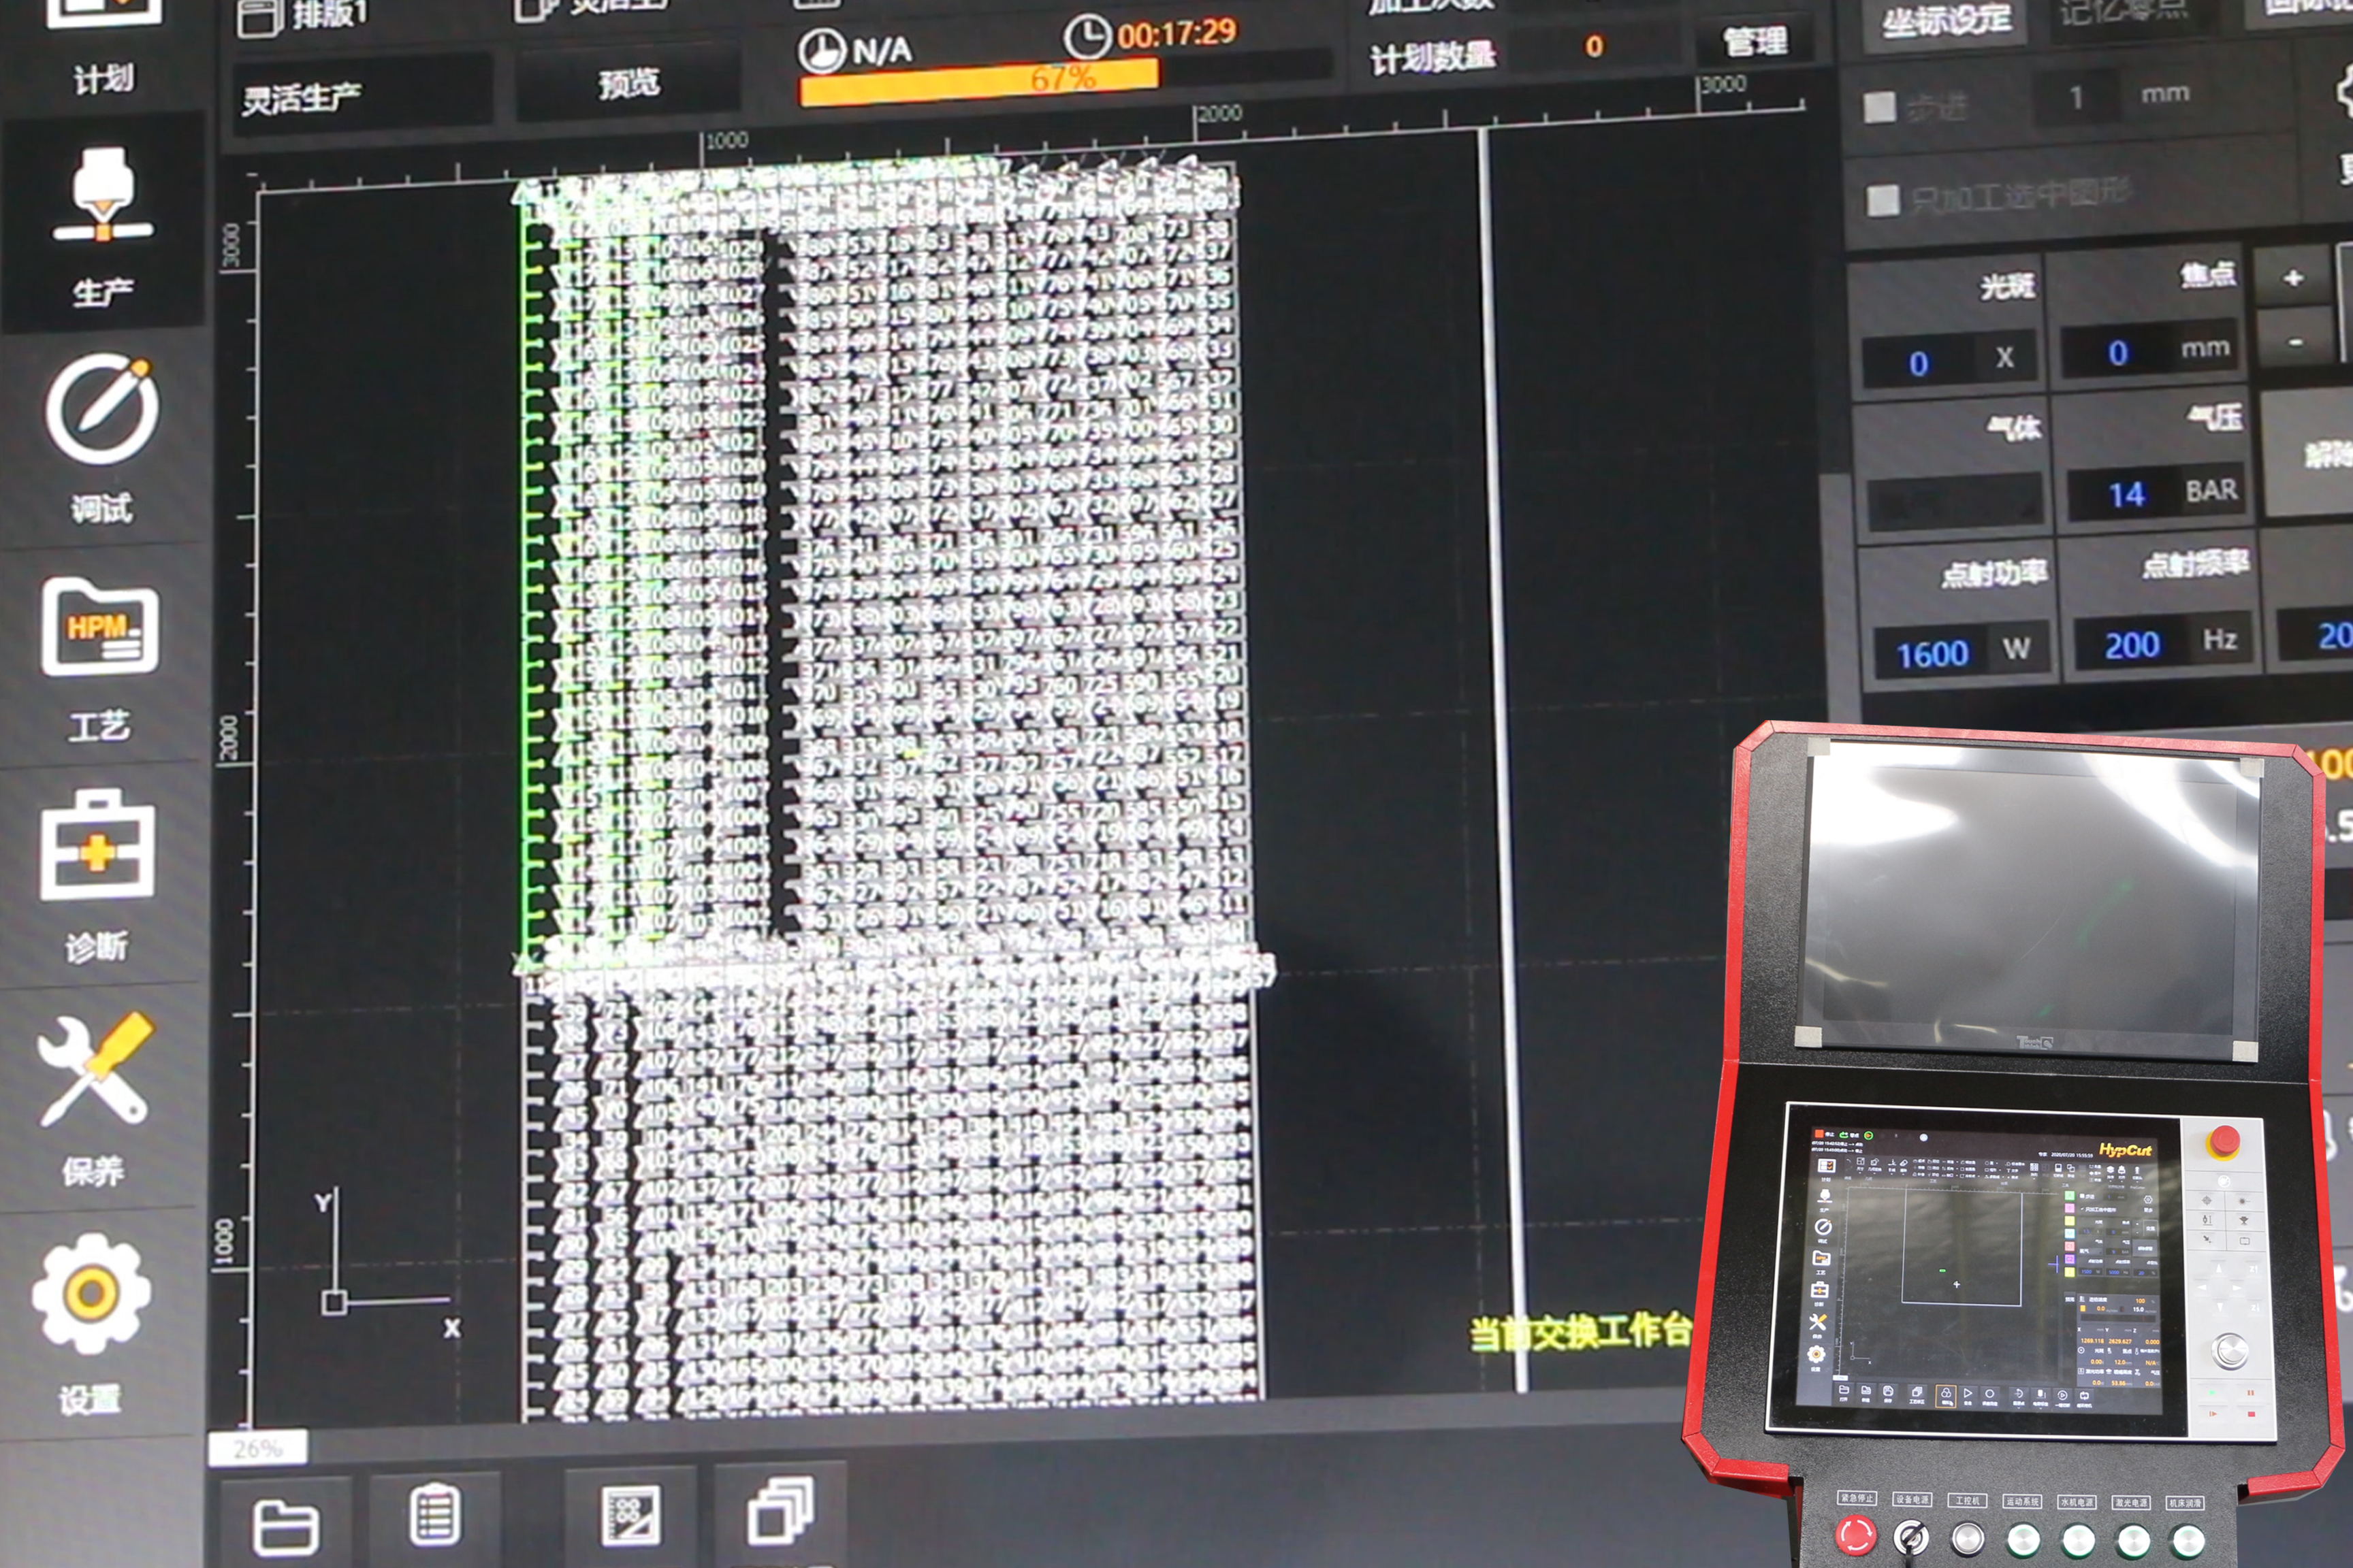
Task: Enable the 步进 step checkbox
Action: (1880, 107)
